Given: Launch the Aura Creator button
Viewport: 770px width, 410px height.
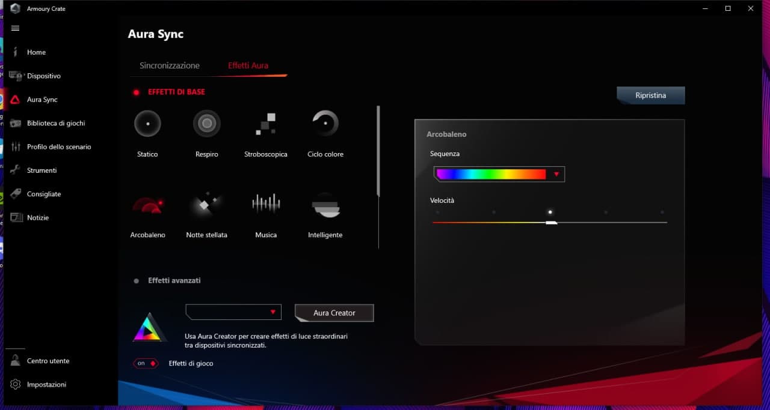Looking at the screenshot, I should click(334, 313).
